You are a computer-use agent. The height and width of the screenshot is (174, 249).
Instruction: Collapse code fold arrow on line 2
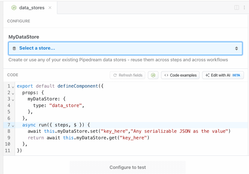(x=13, y=93)
